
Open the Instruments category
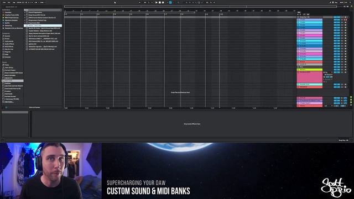click(9, 41)
